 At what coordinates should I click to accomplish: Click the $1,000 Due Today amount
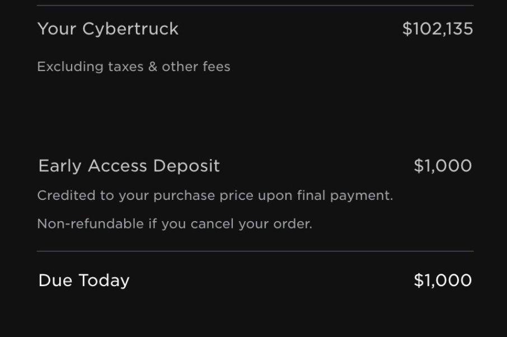[443, 280]
